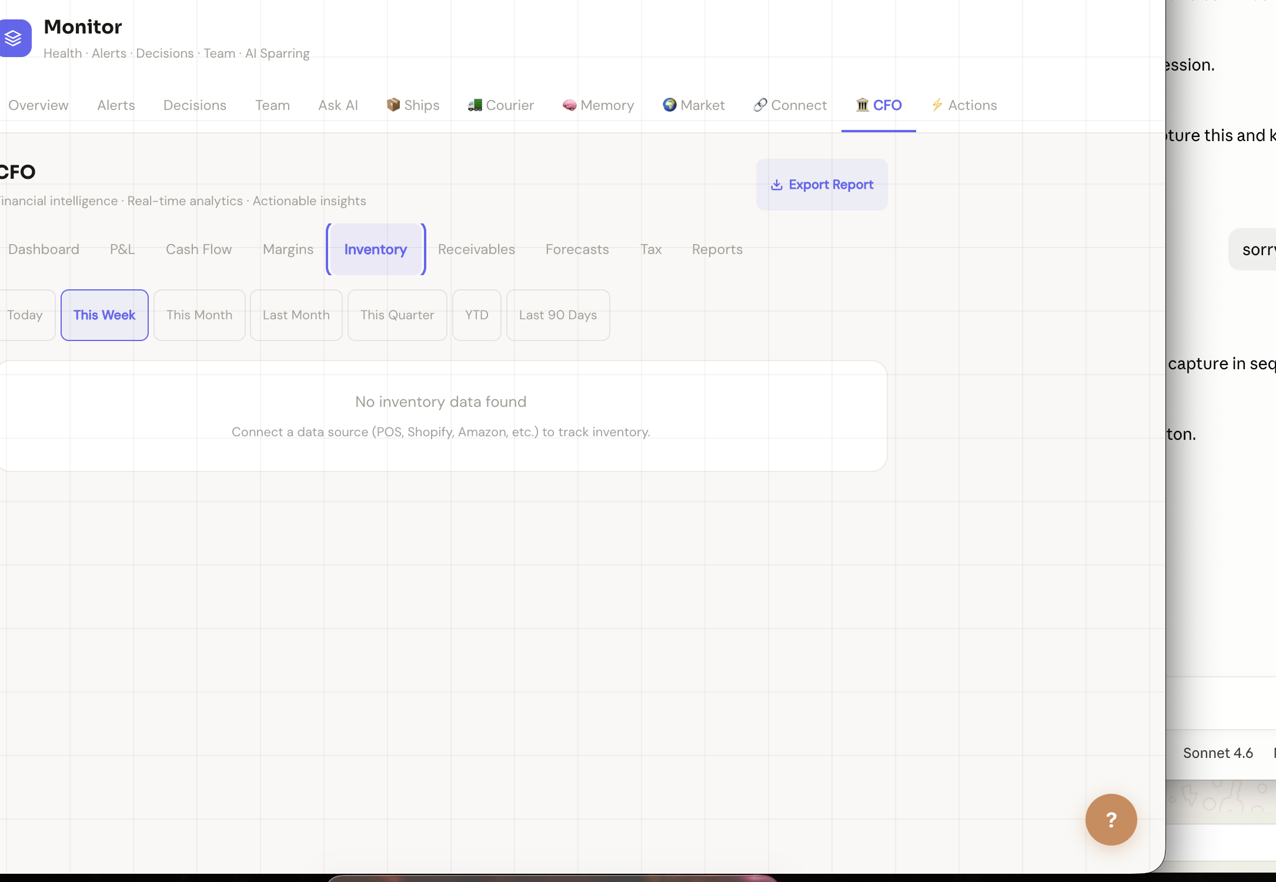Viewport: 1276px width, 882px height.
Task: Open the Memory tab with brain icon
Action: point(598,105)
